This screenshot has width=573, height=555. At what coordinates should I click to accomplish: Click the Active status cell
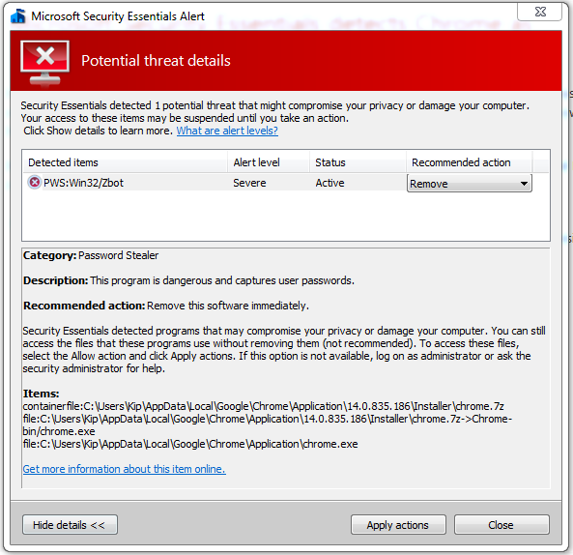click(x=329, y=183)
